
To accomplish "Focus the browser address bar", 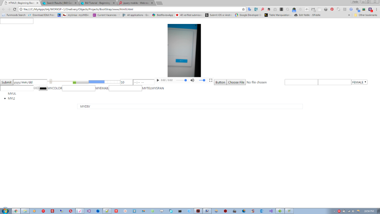I will pos(132,9).
